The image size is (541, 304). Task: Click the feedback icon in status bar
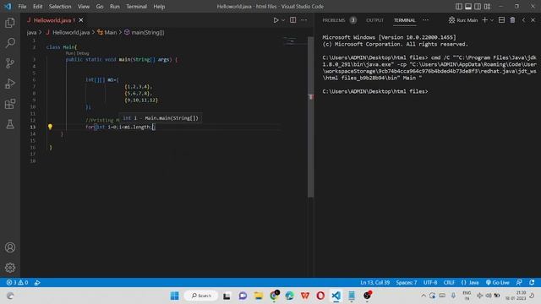519,282
